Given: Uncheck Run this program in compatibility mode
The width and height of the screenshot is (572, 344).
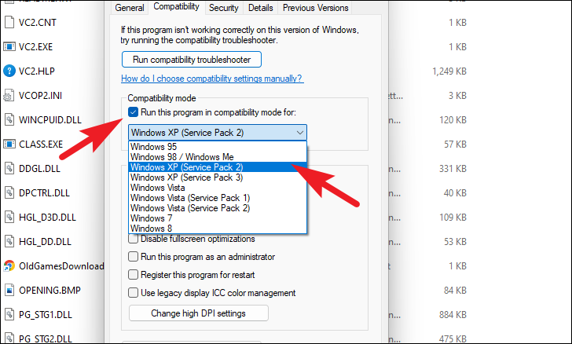Looking at the screenshot, I should 133,112.
